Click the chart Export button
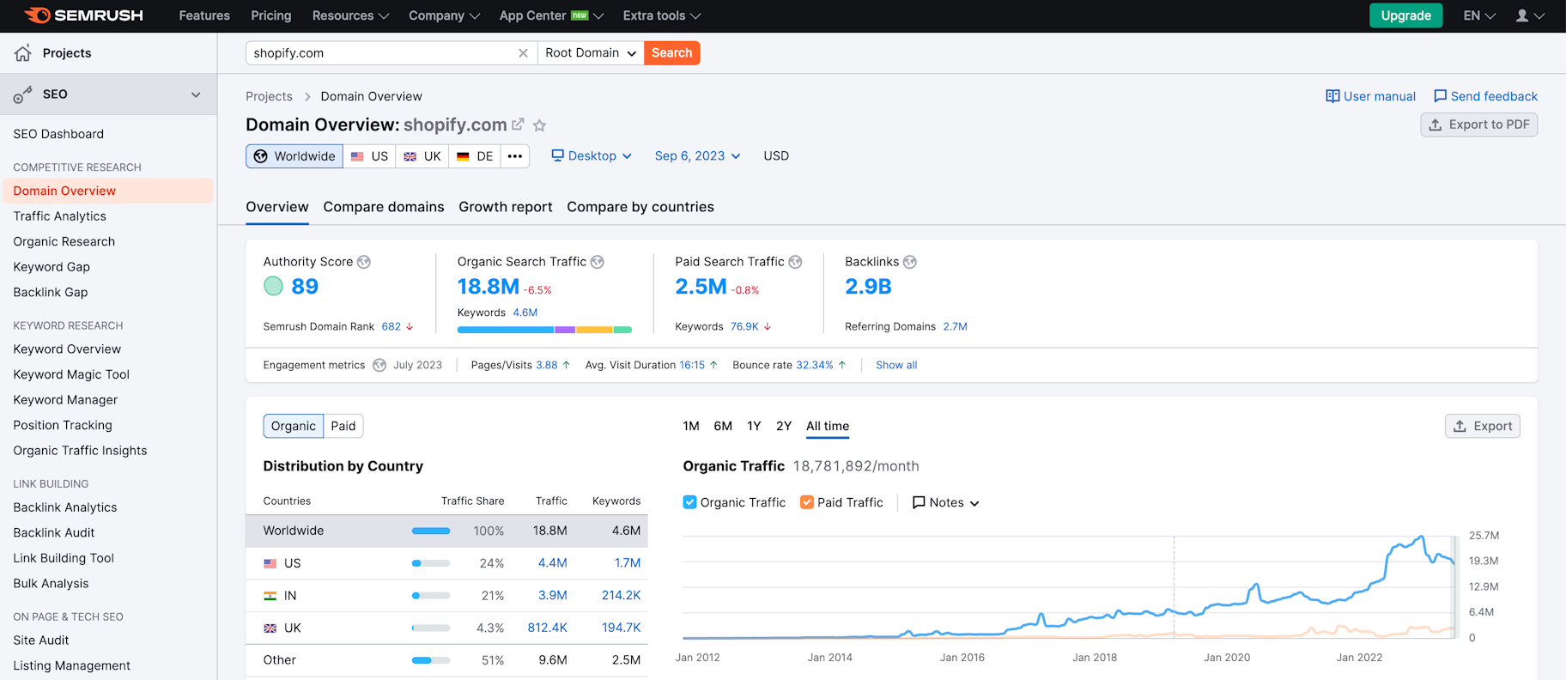The width and height of the screenshot is (1566, 680). 1483,426
